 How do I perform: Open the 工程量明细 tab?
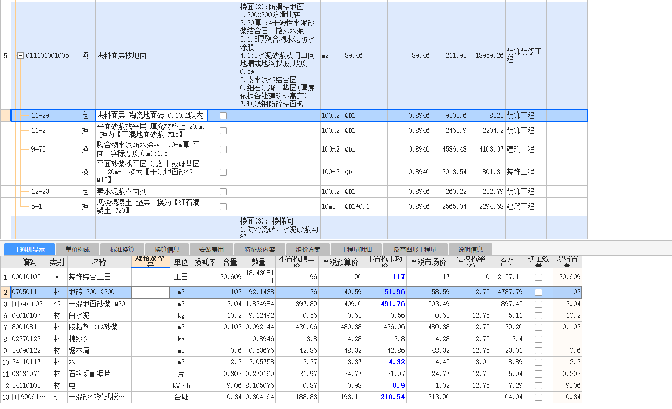pos(356,250)
